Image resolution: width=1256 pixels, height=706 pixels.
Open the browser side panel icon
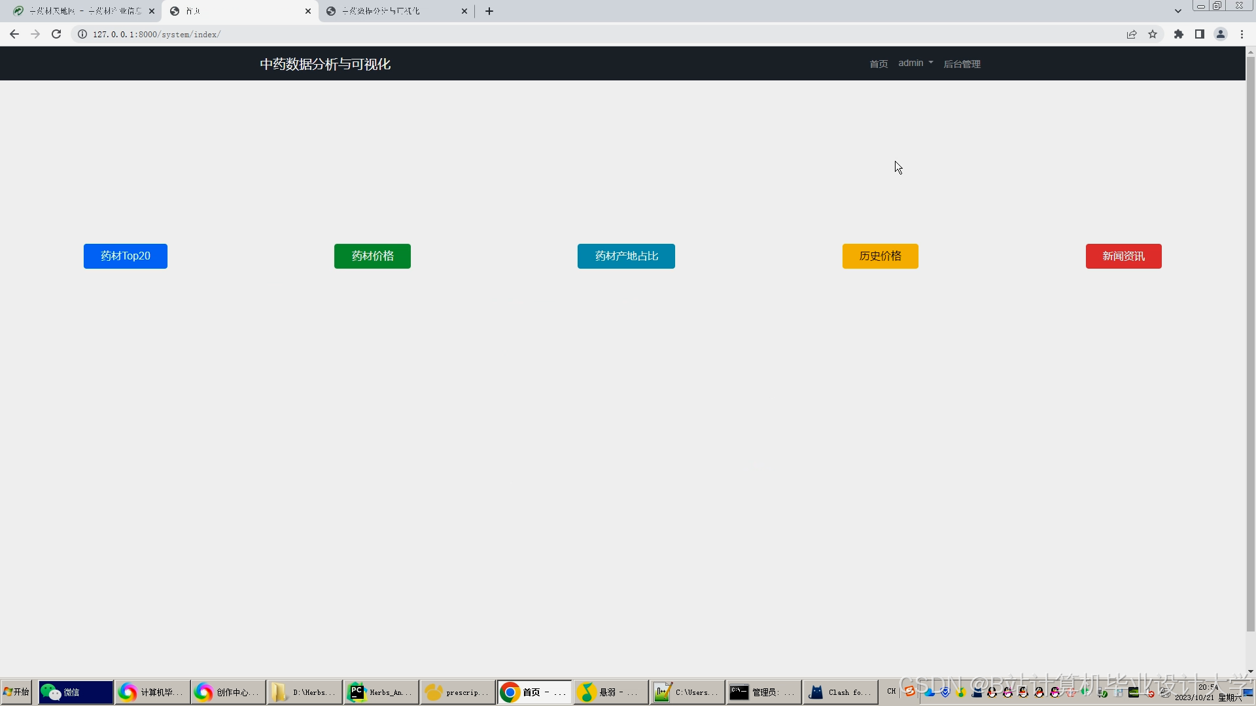tap(1200, 34)
